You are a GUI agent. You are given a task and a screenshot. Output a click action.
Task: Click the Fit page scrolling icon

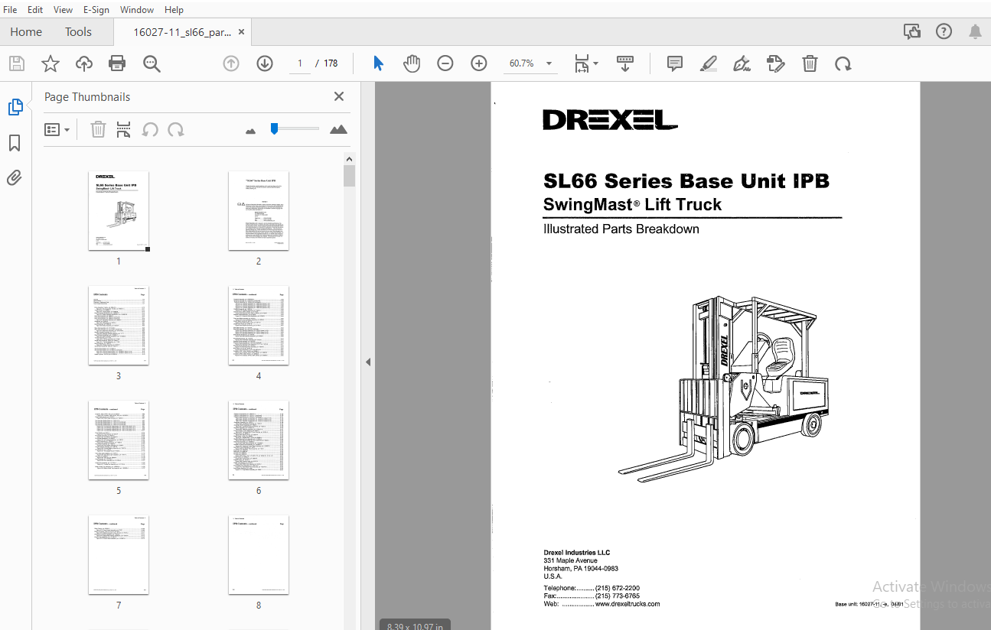pyautogui.click(x=582, y=63)
